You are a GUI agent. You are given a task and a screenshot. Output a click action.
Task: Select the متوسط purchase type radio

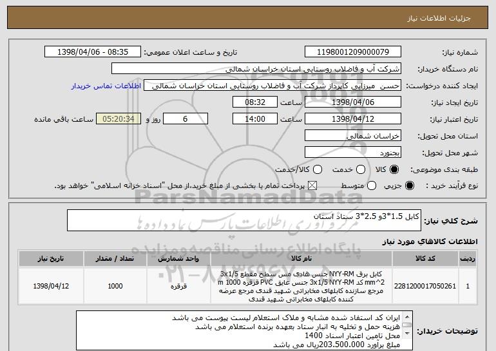tap(372, 185)
